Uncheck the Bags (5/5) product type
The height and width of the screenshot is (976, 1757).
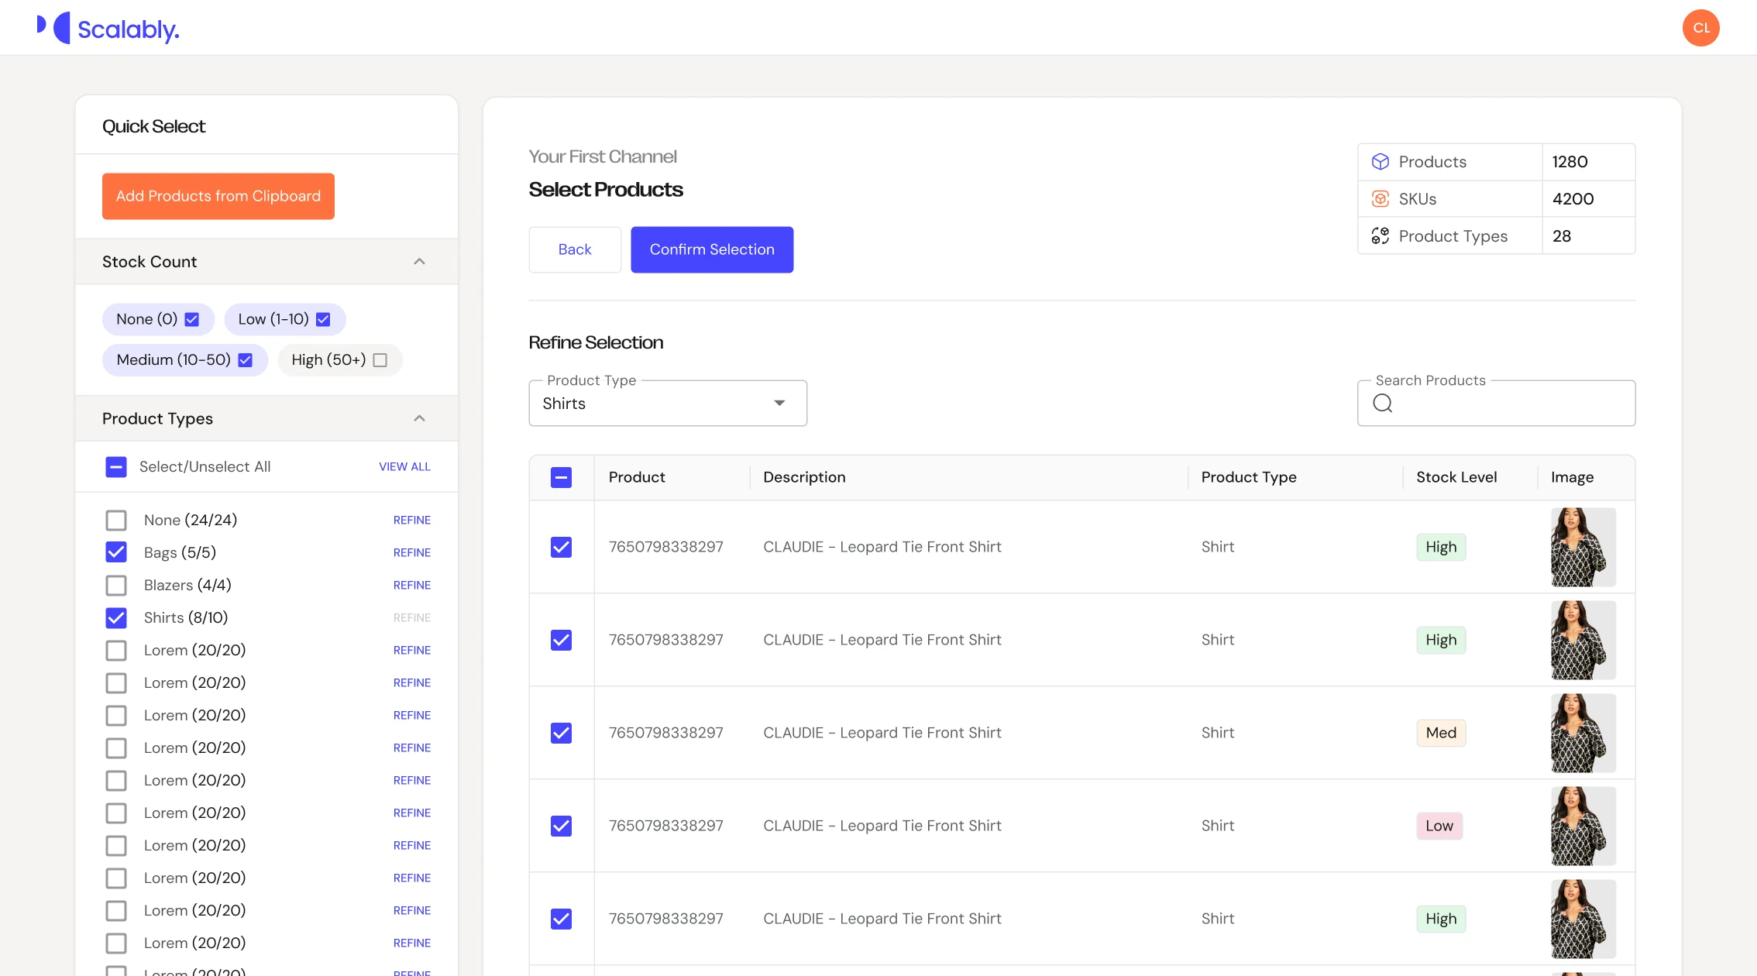116,552
